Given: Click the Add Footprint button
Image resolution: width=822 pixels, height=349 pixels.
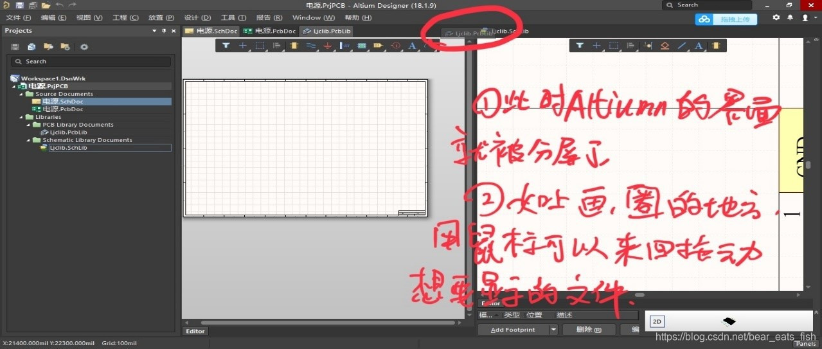Looking at the screenshot, I should (513, 330).
